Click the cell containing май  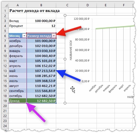click(17, 71)
